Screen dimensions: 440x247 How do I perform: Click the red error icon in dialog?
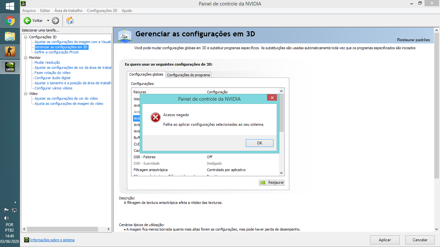click(156, 117)
